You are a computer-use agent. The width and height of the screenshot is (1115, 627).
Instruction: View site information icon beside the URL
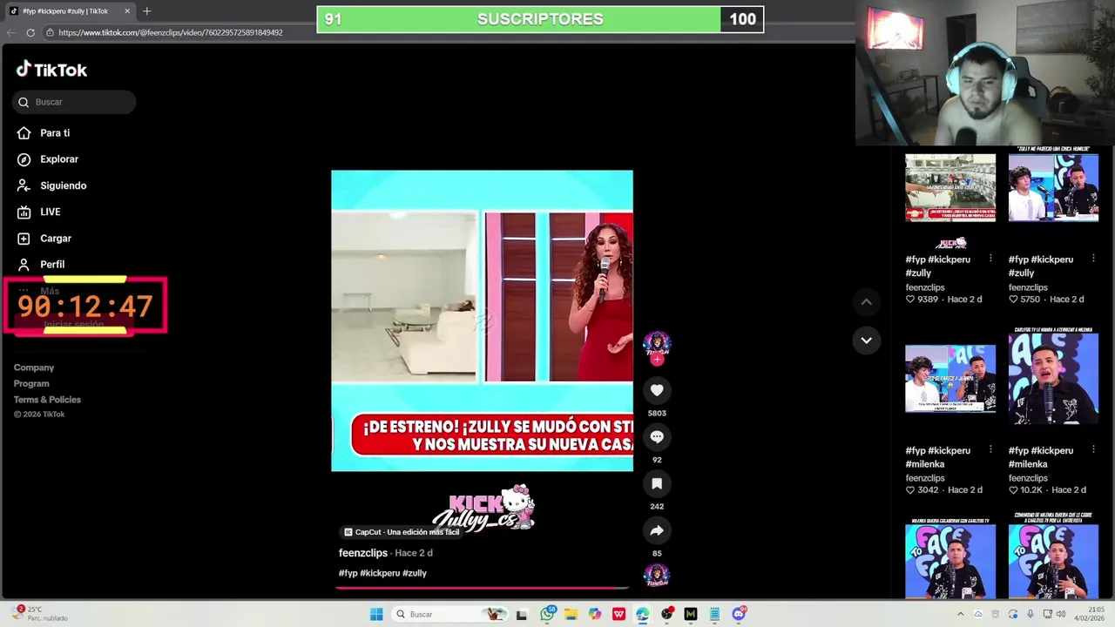click(51, 32)
